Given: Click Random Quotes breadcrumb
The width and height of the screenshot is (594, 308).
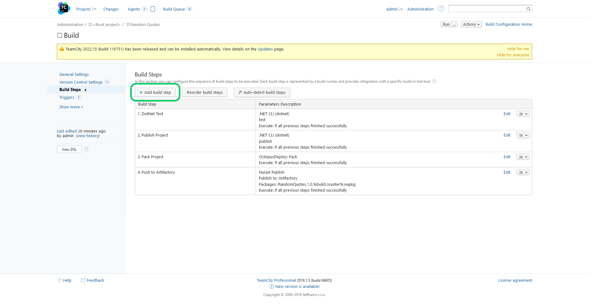Looking at the screenshot, I should pyautogui.click(x=145, y=24).
